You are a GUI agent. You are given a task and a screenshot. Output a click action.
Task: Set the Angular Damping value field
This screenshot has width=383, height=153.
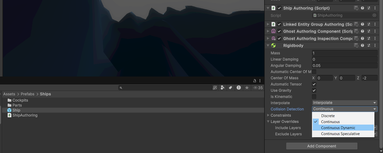pos(344,65)
